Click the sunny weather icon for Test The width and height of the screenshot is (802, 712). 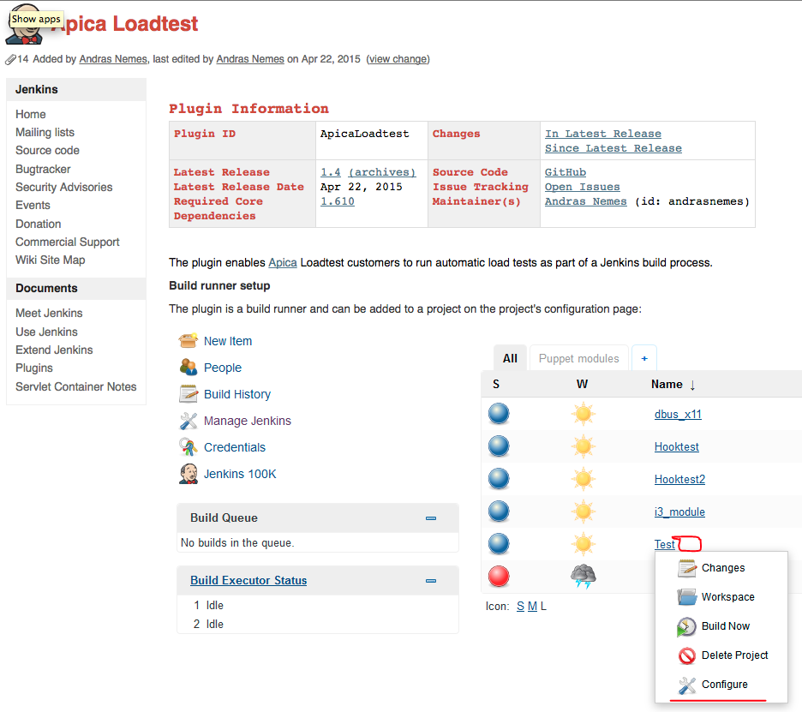point(584,544)
